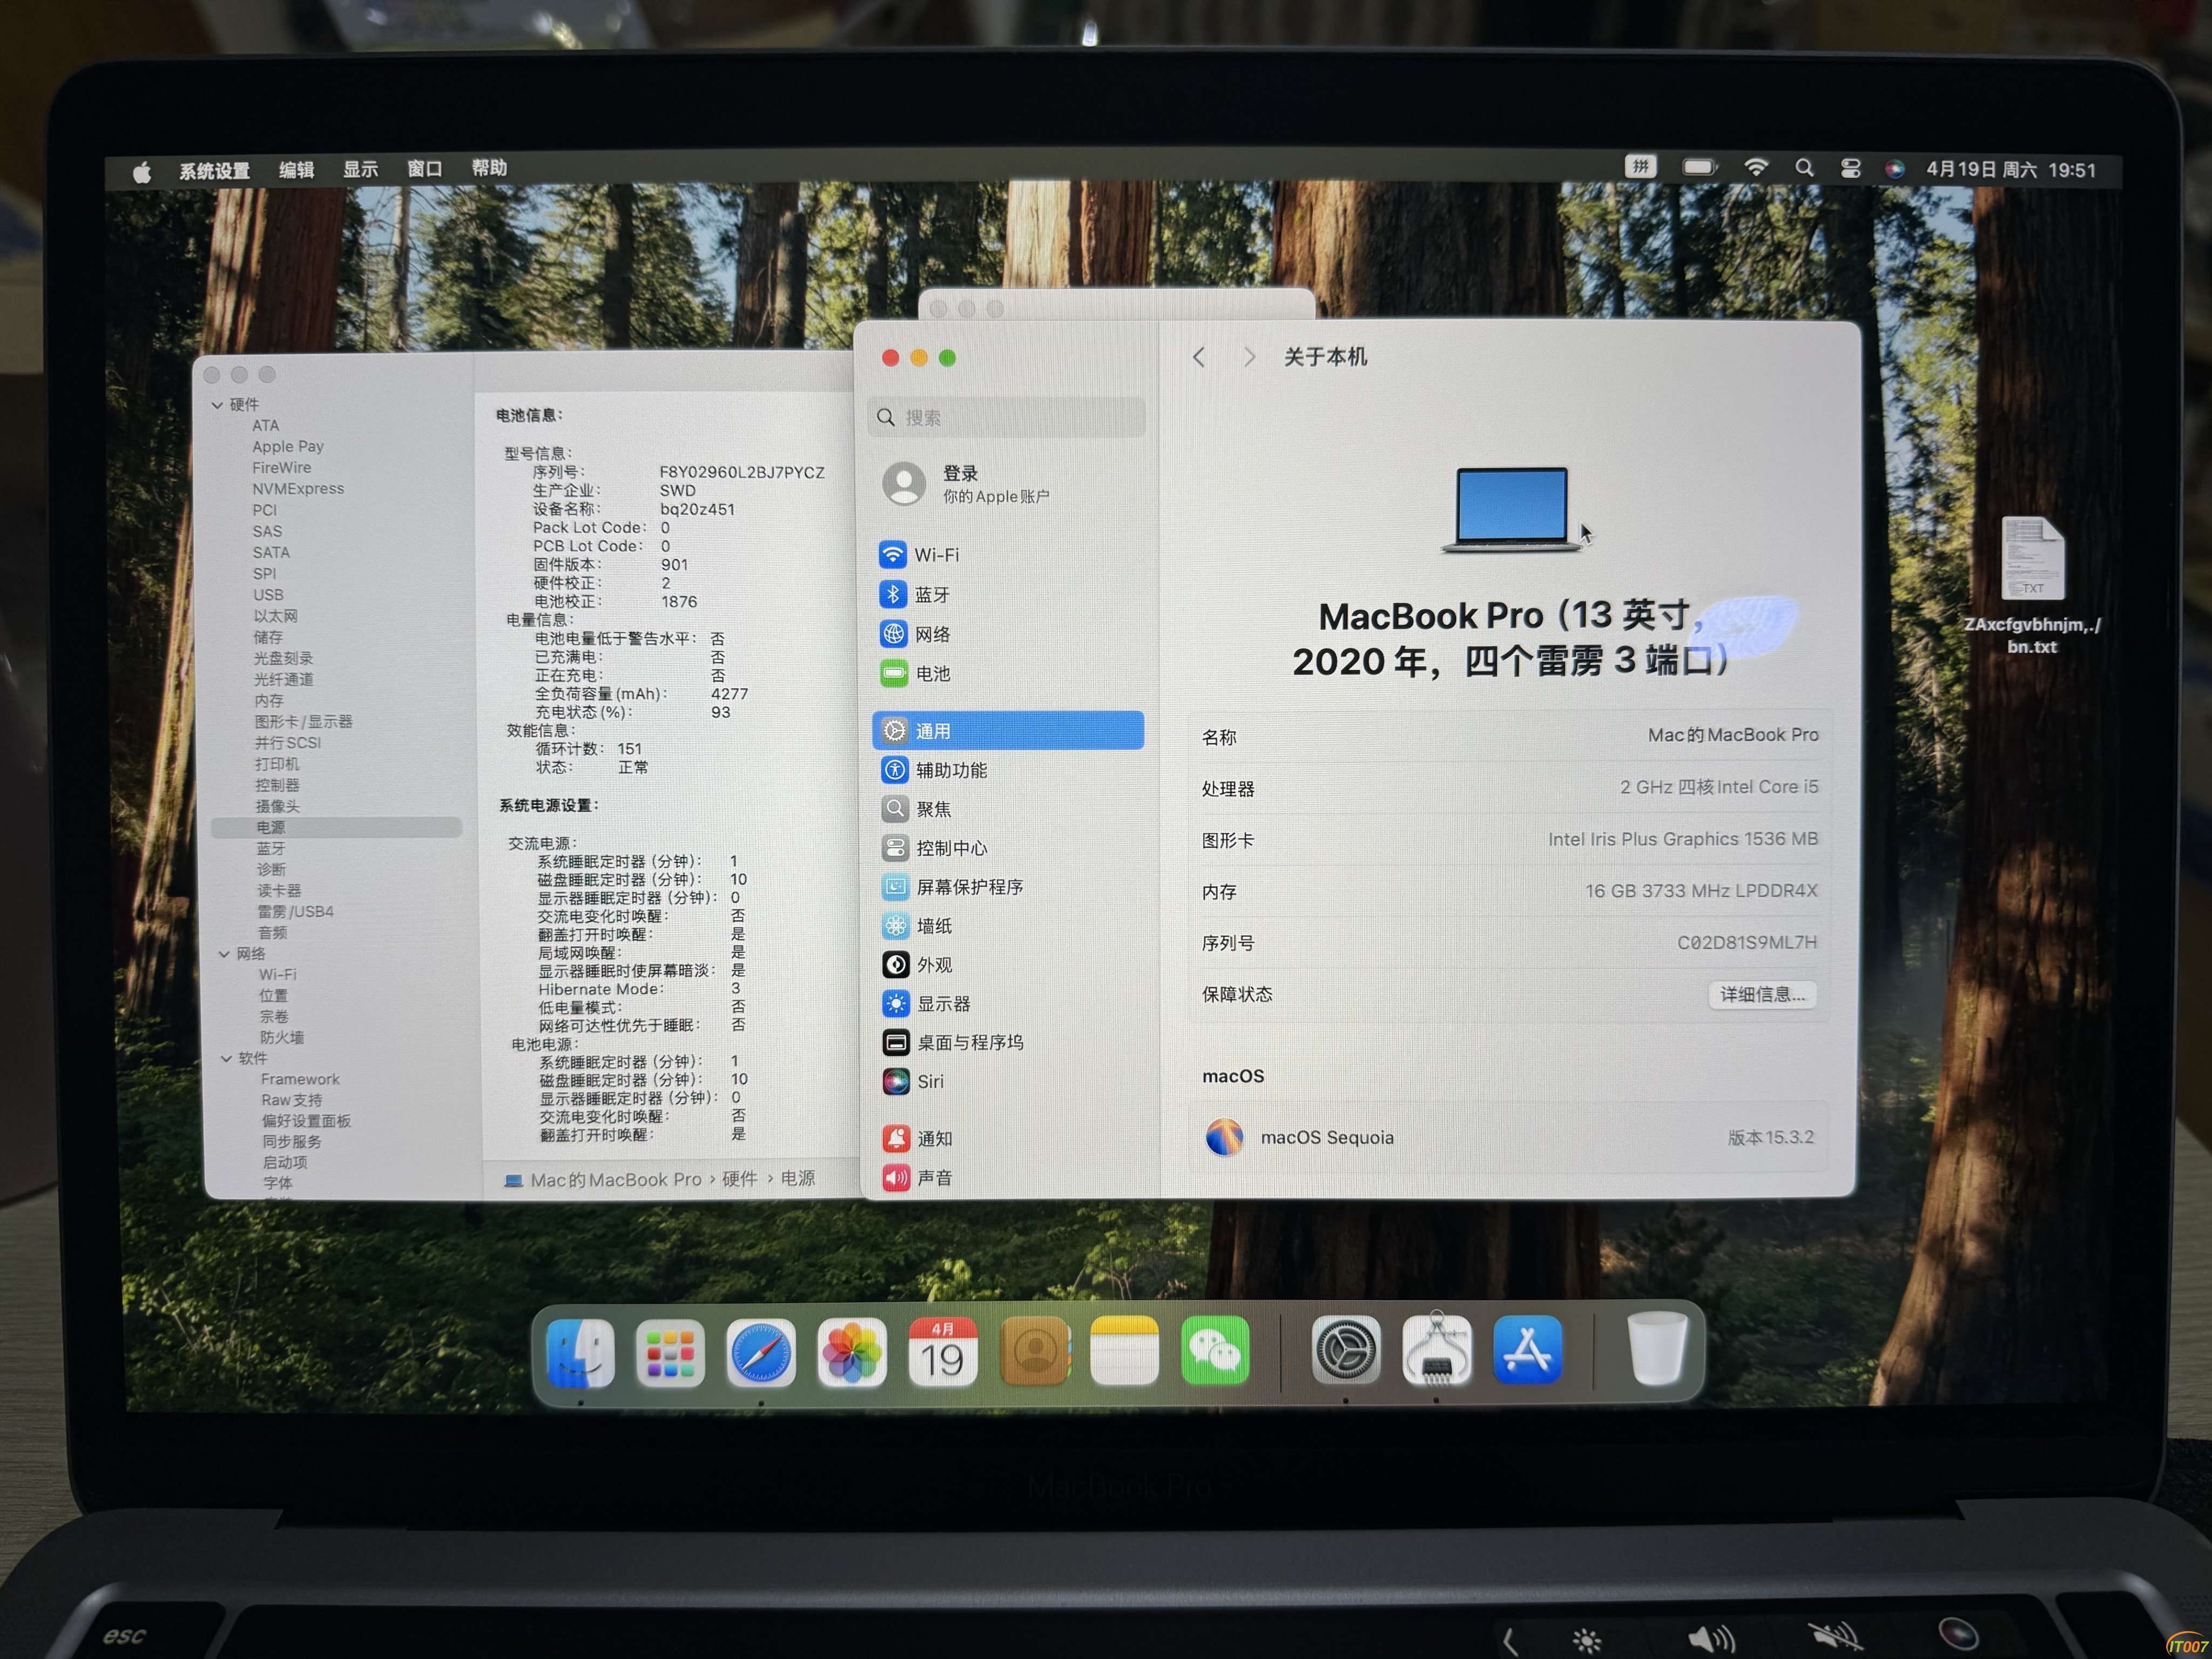Open Screen Saver (屏幕保护程序) settings
This screenshot has height=1659, width=2212.
[1008, 887]
